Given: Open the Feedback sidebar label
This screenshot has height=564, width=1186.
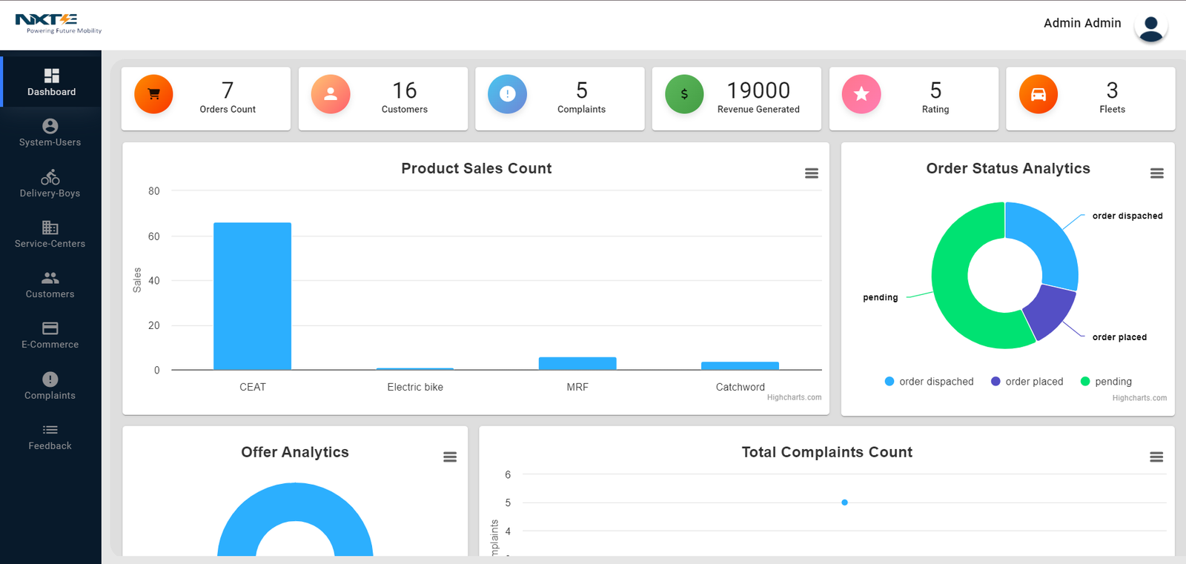Looking at the screenshot, I should click(50, 446).
